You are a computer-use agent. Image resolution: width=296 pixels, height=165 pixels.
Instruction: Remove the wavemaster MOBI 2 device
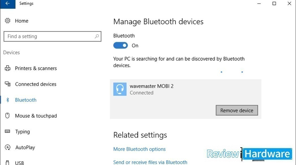pyautogui.click(x=237, y=110)
